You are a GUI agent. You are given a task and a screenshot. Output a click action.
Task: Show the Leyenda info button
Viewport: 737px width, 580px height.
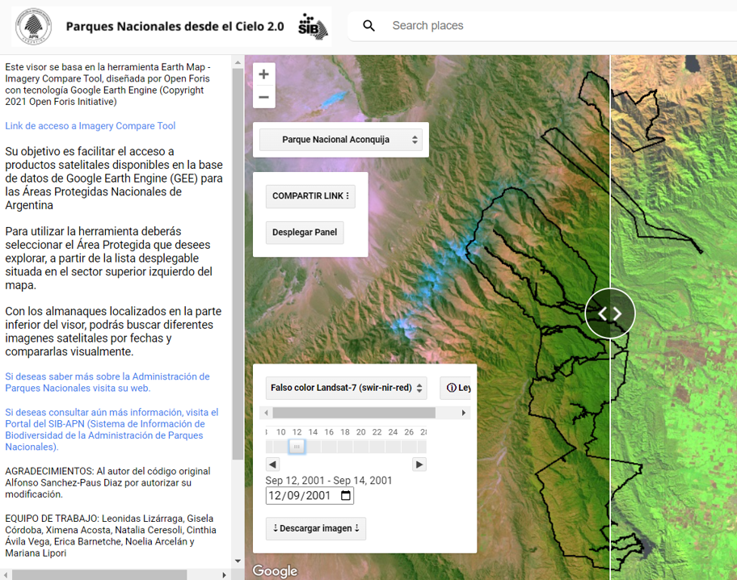click(457, 388)
